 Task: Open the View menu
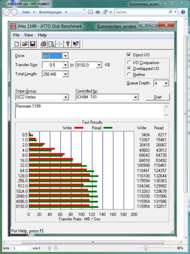(x=28, y=35)
